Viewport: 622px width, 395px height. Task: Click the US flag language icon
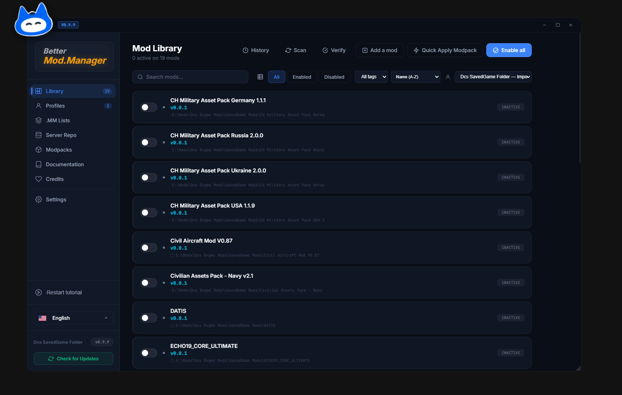[x=42, y=318]
